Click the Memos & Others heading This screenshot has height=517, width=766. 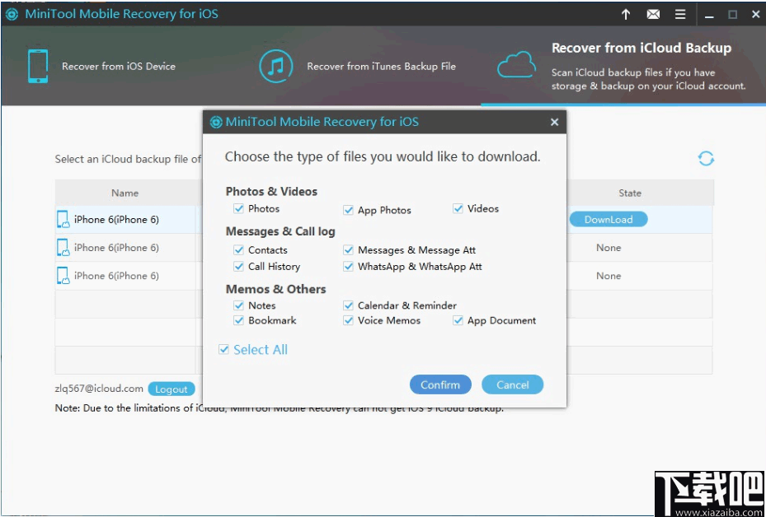tap(276, 289)
